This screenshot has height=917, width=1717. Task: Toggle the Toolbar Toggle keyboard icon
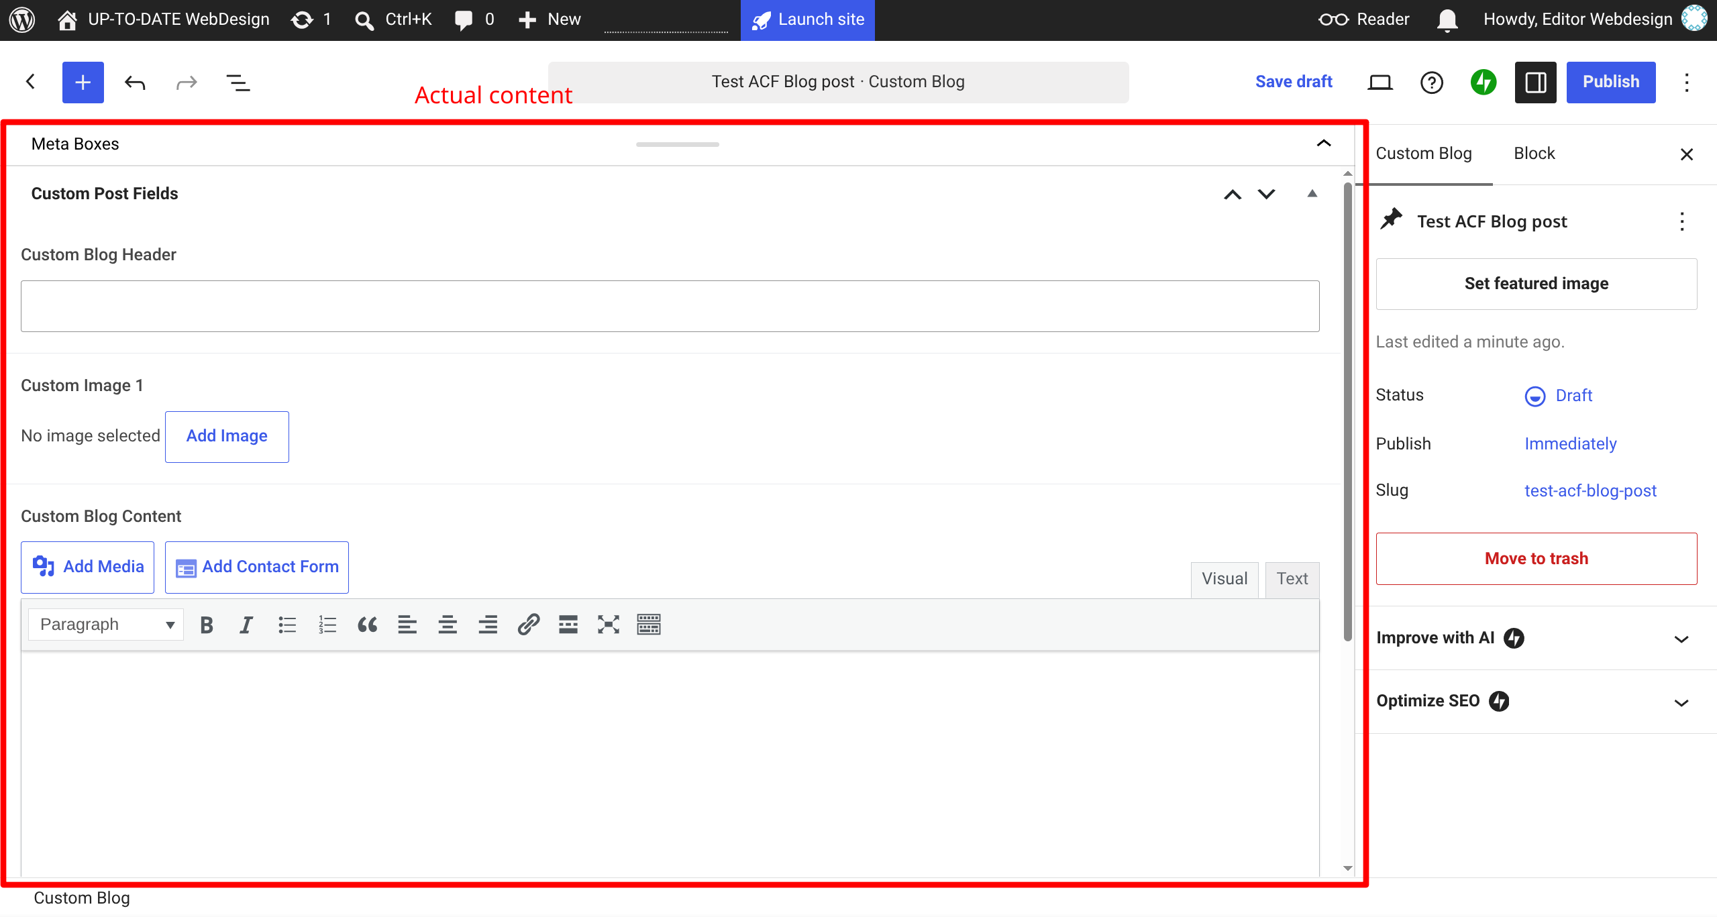[x=649, y=625]
